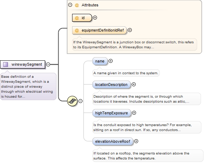Select the locationDescription element node
The image size is (206, 163).
[x=112, y=85]
